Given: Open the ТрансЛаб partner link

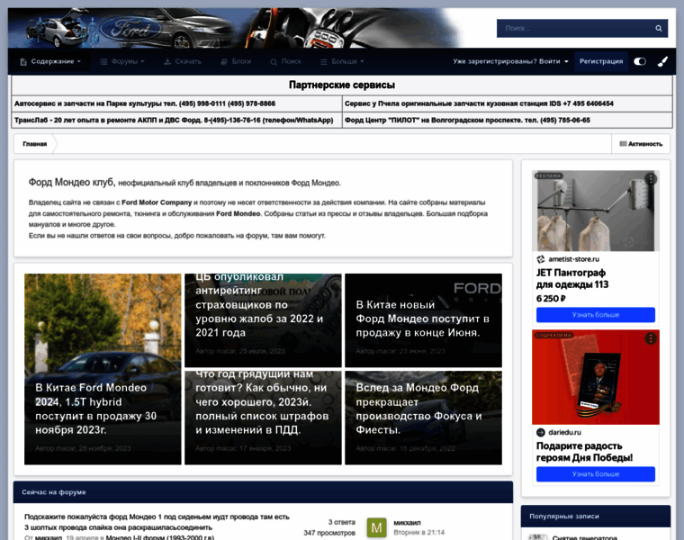Looking at the screenshot, I should [174, 121].
